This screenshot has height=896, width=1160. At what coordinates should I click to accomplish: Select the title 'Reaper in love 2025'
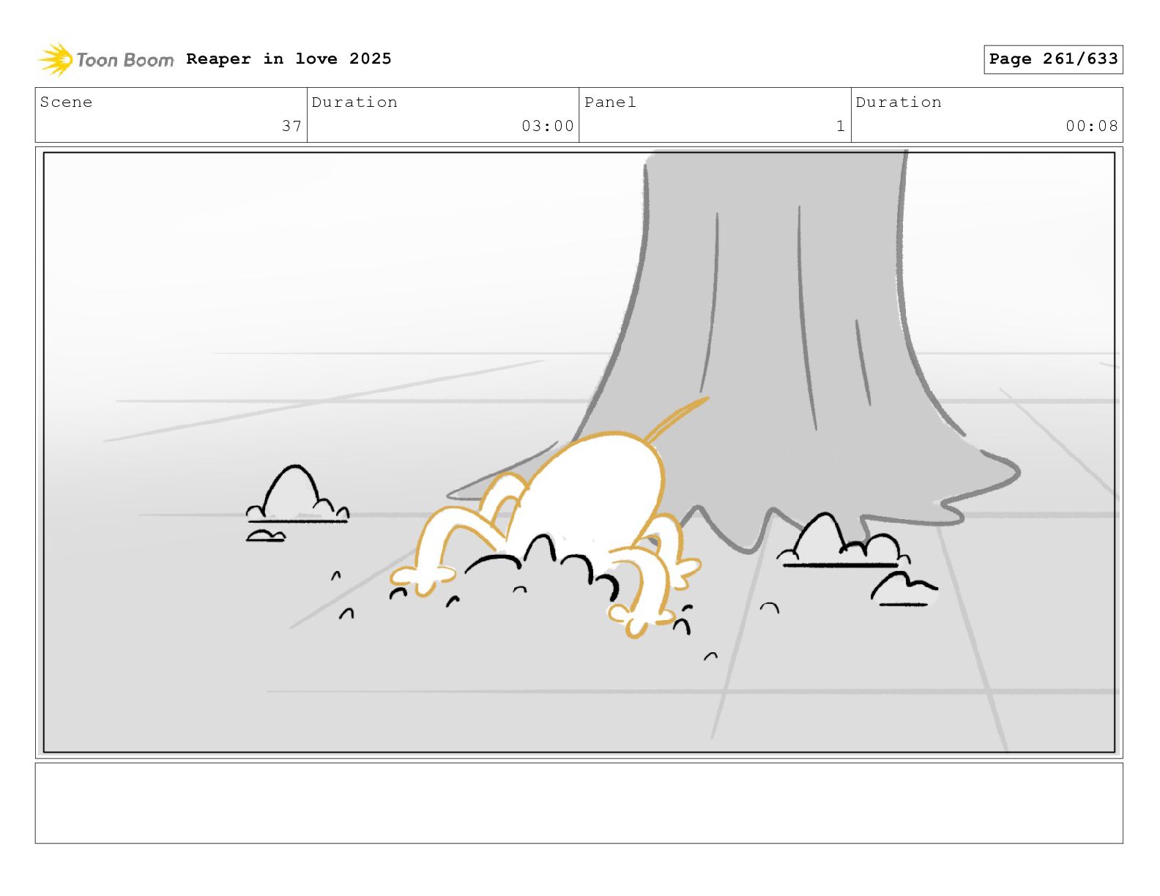tap(289, 59)
